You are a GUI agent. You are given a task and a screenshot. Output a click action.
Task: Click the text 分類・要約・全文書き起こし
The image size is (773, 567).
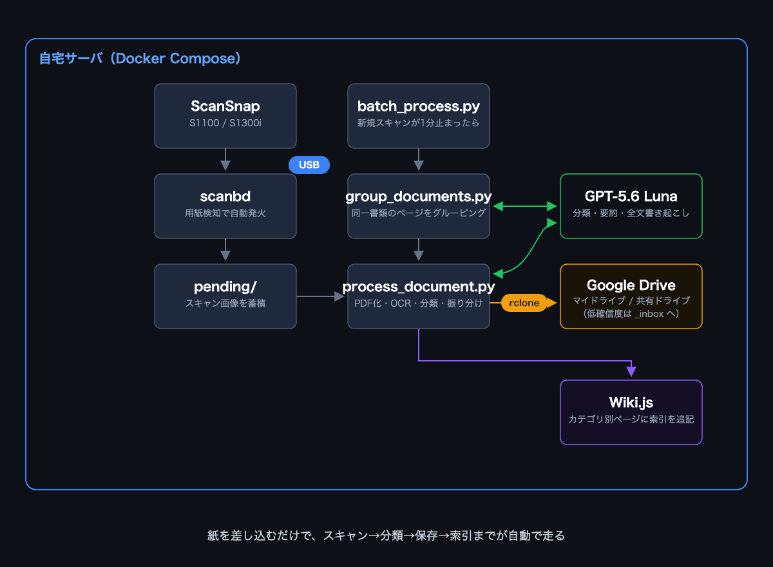(x=631, y=213)
